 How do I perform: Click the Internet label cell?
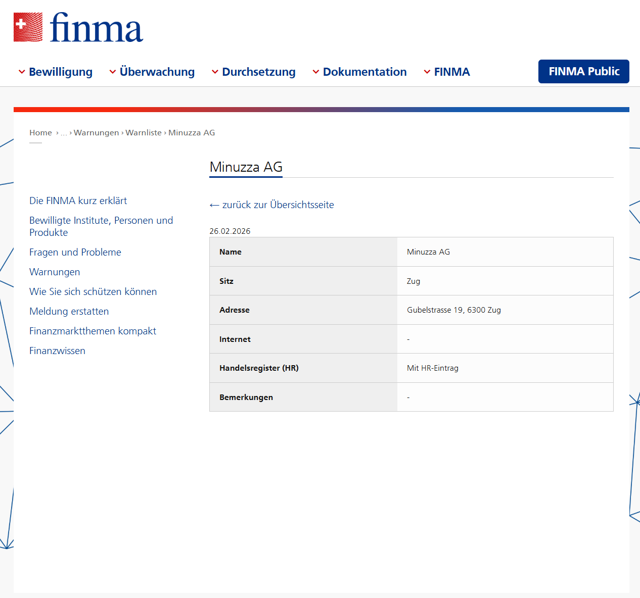[x=303, y=339]
